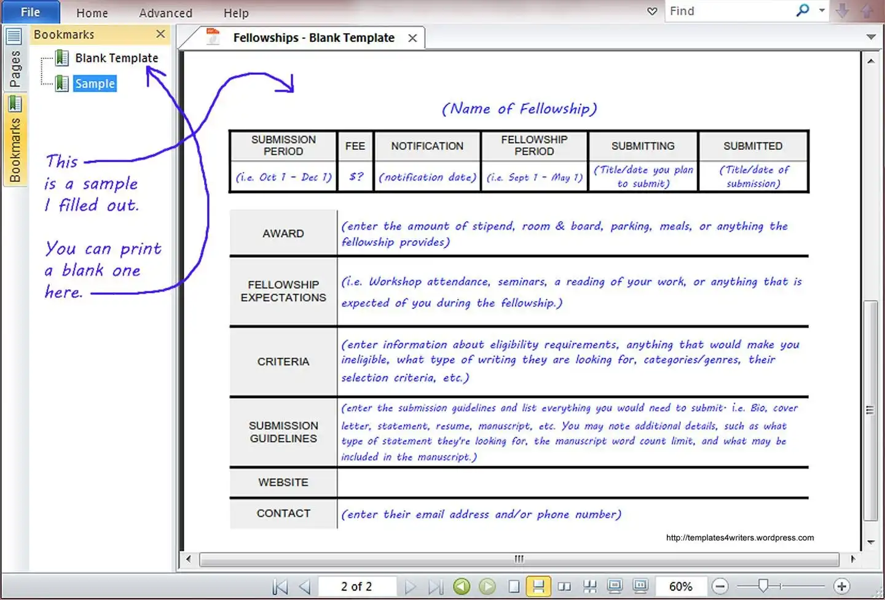
Task: Switch to the Home ribbon tab
Action: coord(92,13)
